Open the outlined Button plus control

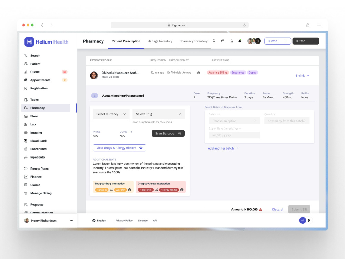tap(277, 41)
